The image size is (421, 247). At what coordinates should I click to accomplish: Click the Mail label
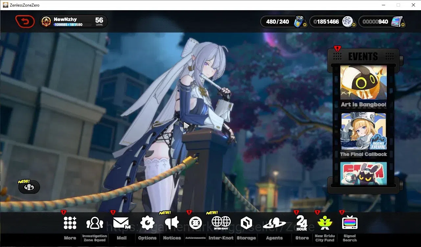[122, 238]
